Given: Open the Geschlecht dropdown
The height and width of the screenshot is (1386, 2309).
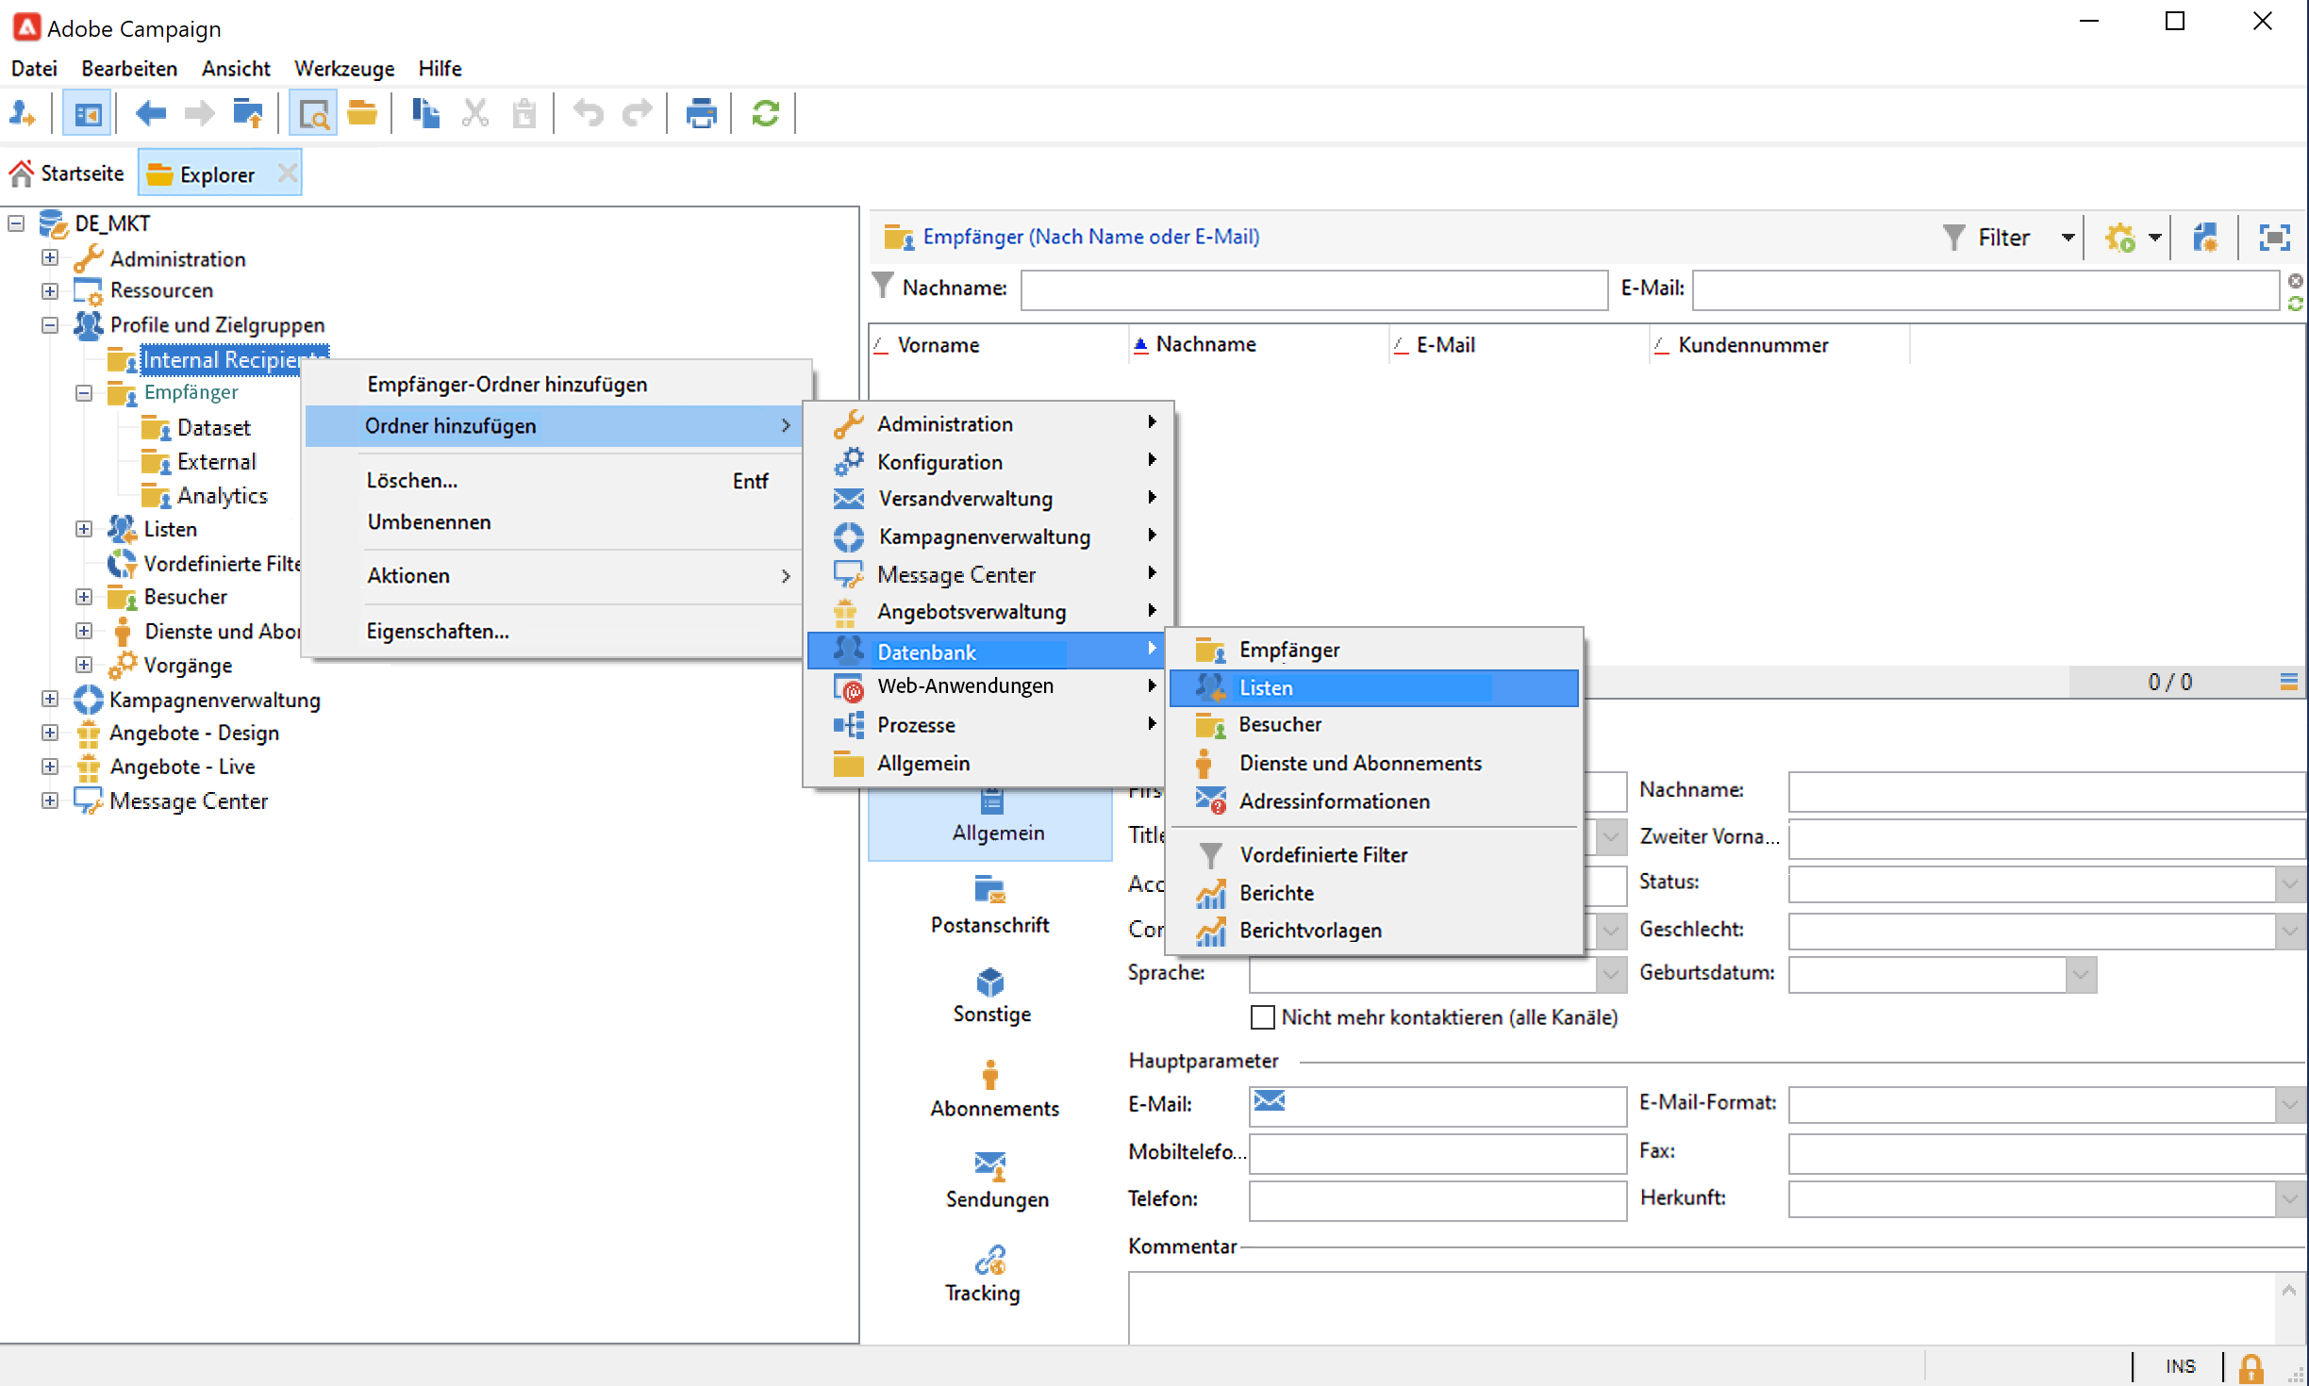Looking at the screenshot, I should 2289,931.
